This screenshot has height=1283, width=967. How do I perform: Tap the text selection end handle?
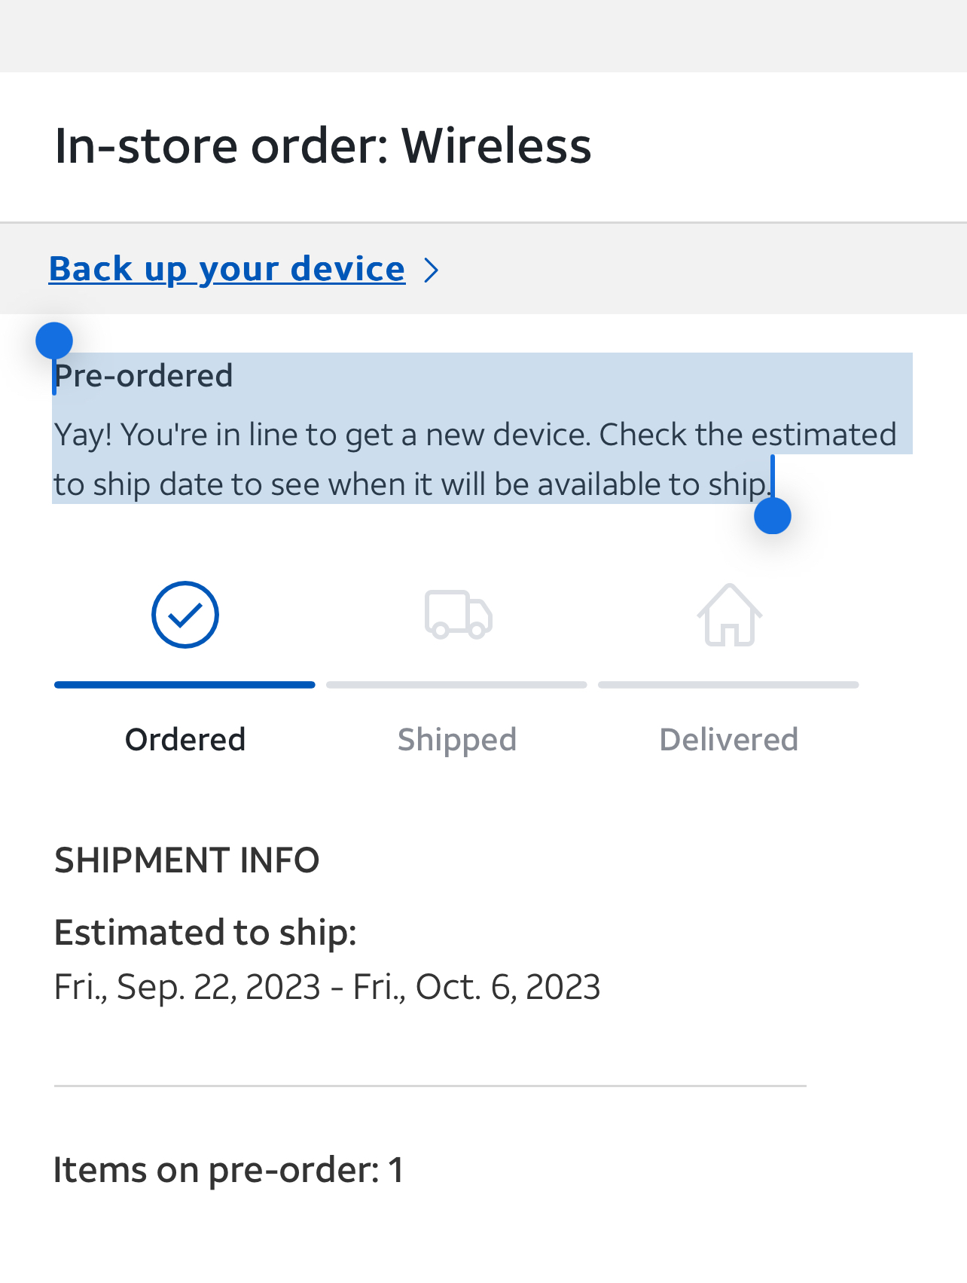[x=773, y=516]
